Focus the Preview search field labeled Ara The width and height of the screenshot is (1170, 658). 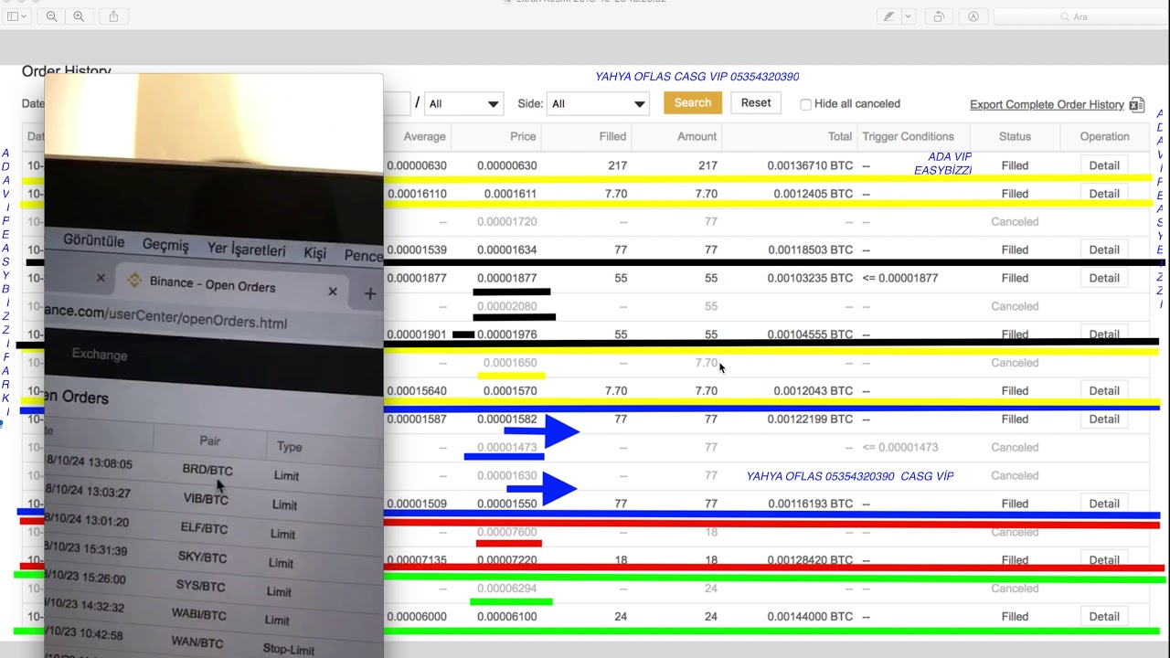tap(1079, 16)
